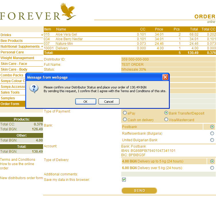Open How to use the online order
This screenshot has width=216, height=207.
17,166
